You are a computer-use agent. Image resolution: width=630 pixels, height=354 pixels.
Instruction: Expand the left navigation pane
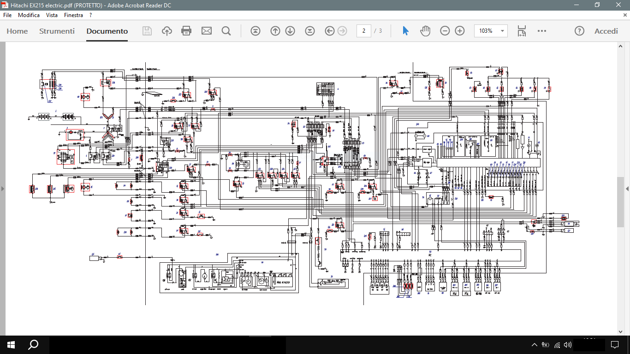coord(2,189)
